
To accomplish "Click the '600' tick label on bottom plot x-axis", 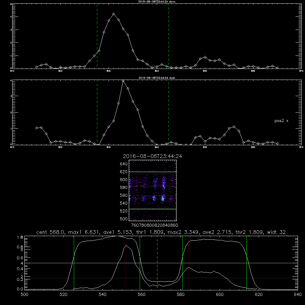I will pos(220,295).
